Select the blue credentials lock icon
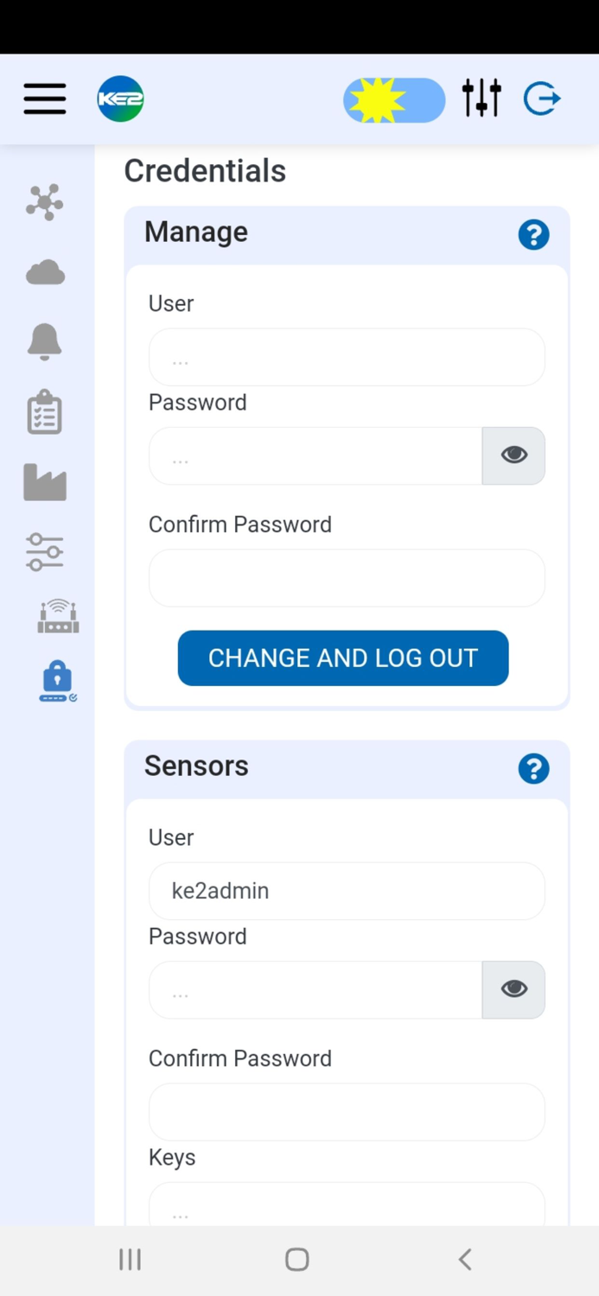Screen dimensions: 599x1296 (57, 680)
